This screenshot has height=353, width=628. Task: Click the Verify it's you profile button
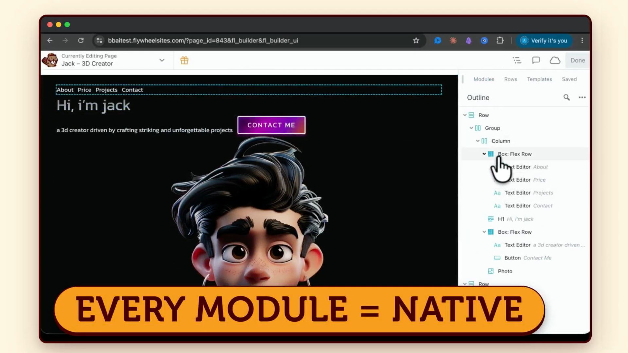[544, 41]
